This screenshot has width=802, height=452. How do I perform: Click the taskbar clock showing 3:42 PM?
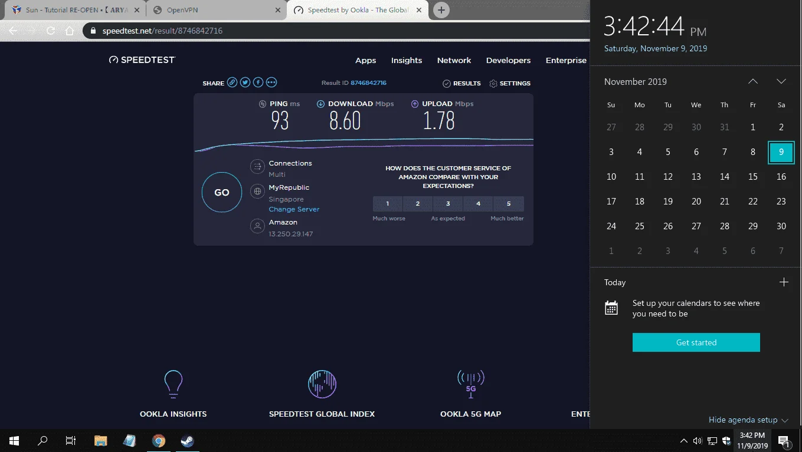752,441
